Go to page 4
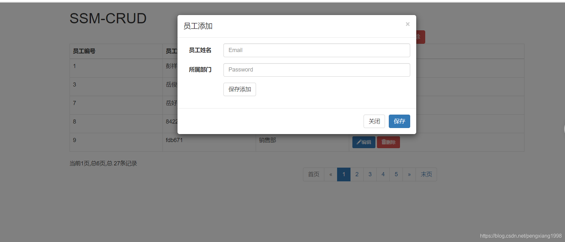 (x=383, y=174)
